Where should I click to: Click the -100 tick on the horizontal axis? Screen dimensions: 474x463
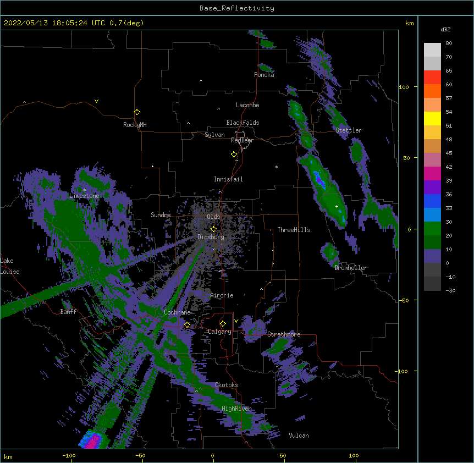click(x=69, y=456)
